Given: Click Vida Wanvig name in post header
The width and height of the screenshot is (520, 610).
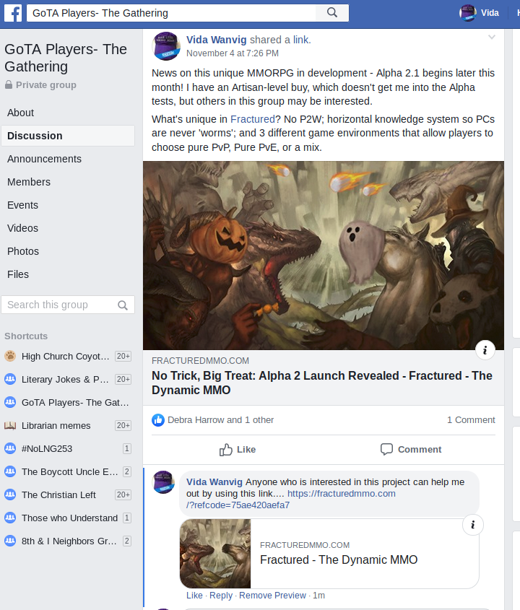Looking at the screenshot, I should pos(217,40).
